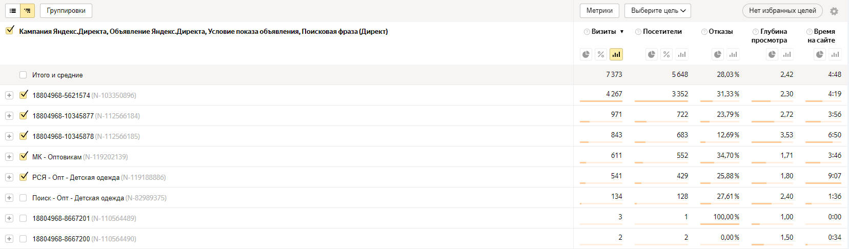Tick the Итого и средние checkbox

23,75
